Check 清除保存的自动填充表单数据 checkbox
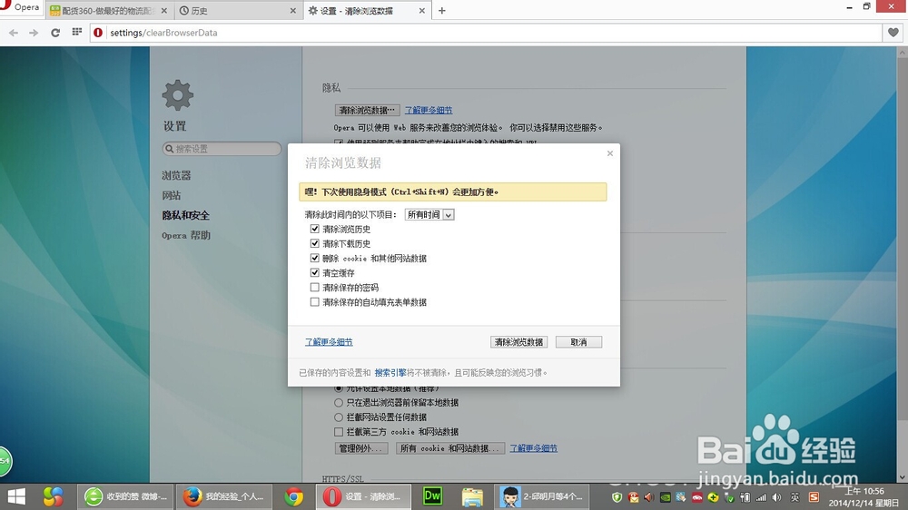 [x=314, y=301]
